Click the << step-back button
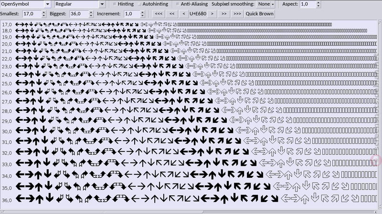 (172, 14)
